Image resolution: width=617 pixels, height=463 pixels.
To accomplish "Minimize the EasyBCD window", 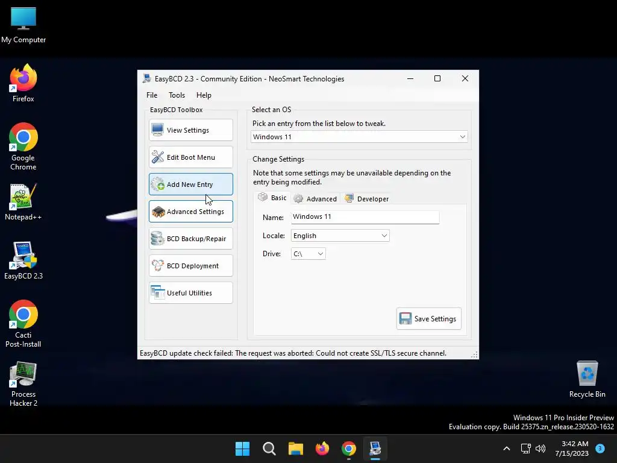I will (x=410, y=78).
